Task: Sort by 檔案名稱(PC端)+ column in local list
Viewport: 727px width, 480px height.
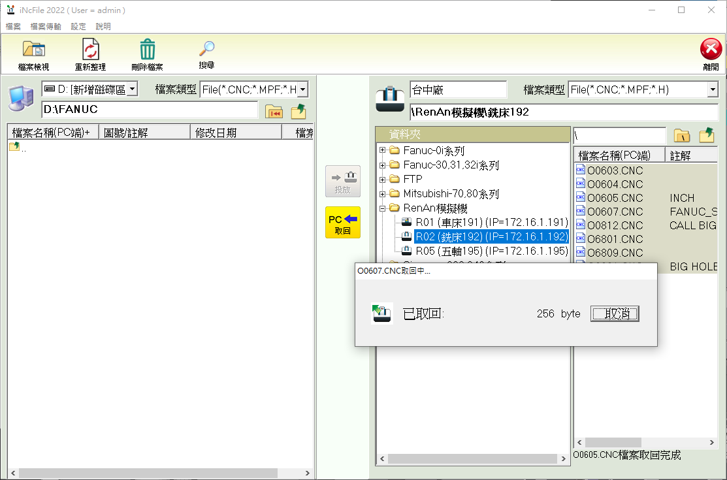Action: [54, 133]
